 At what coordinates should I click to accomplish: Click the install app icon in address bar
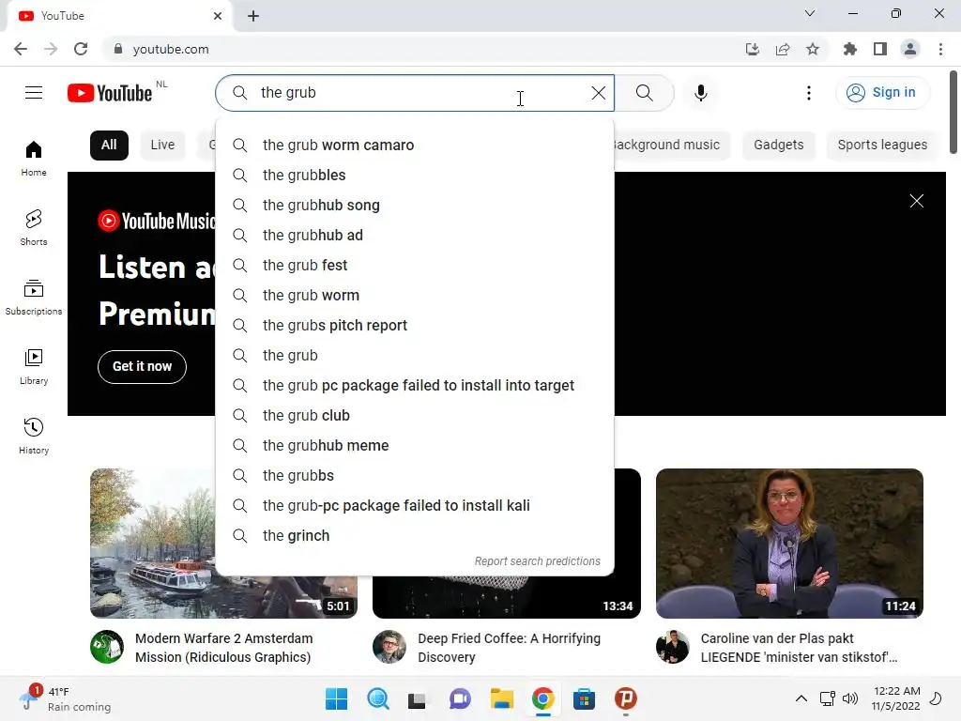(x=752, y=49)
